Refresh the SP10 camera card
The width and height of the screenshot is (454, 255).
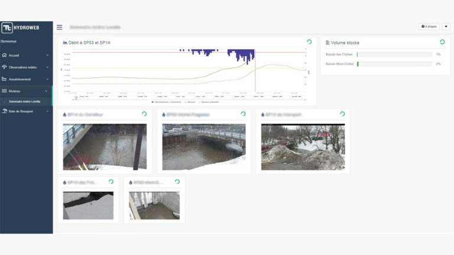pyautogui.click(x=111, y=182)
